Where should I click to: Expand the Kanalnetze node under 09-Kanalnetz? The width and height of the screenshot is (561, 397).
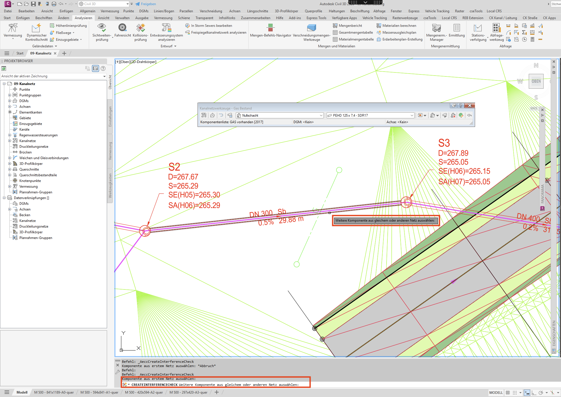click(10, 141)
